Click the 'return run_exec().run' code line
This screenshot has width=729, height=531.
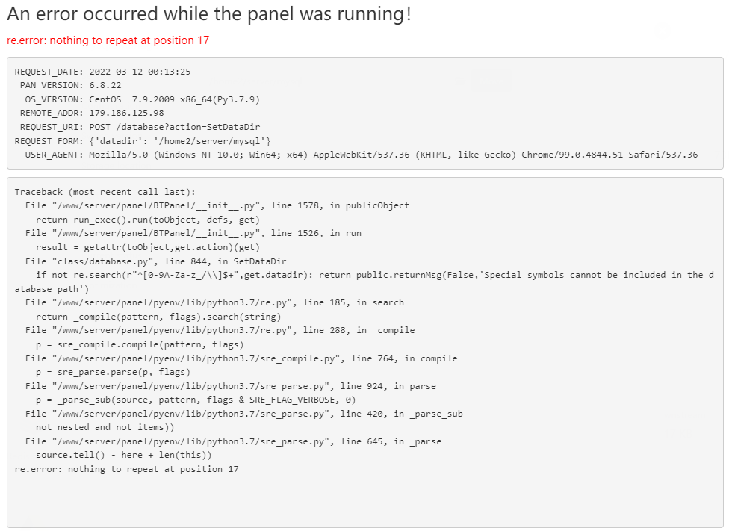(147, 220)
